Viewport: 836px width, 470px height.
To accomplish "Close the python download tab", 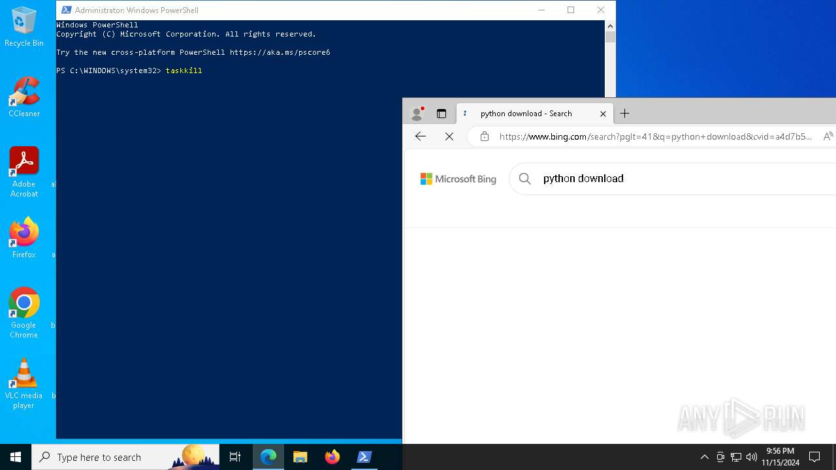I will 603,114.
